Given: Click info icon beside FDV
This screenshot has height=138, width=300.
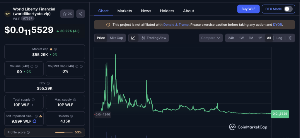Looking at the screenshot, I should (x=48, y=83).
